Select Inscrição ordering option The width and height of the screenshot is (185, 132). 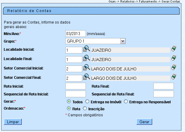[85, 108]
